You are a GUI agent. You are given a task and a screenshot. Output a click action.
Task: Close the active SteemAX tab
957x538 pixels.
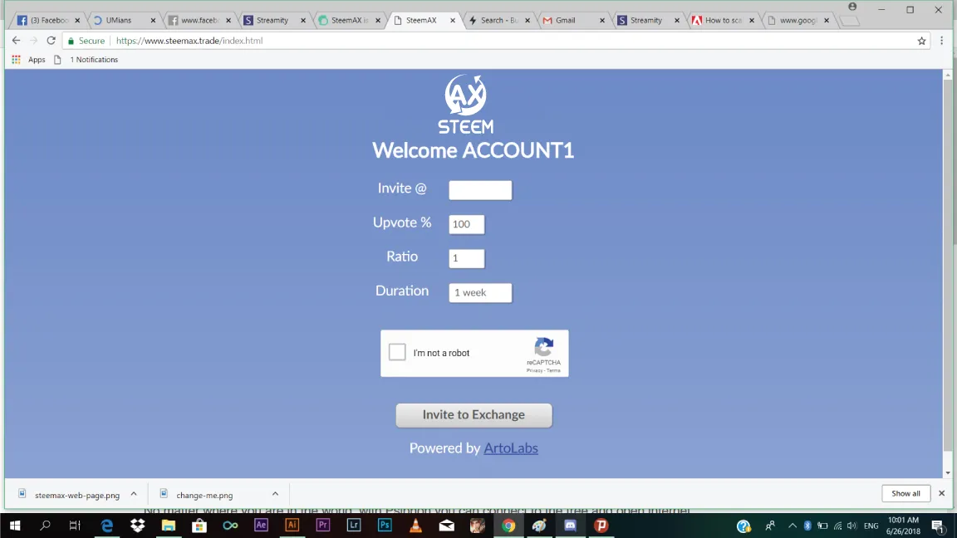[x=452, y=20]
